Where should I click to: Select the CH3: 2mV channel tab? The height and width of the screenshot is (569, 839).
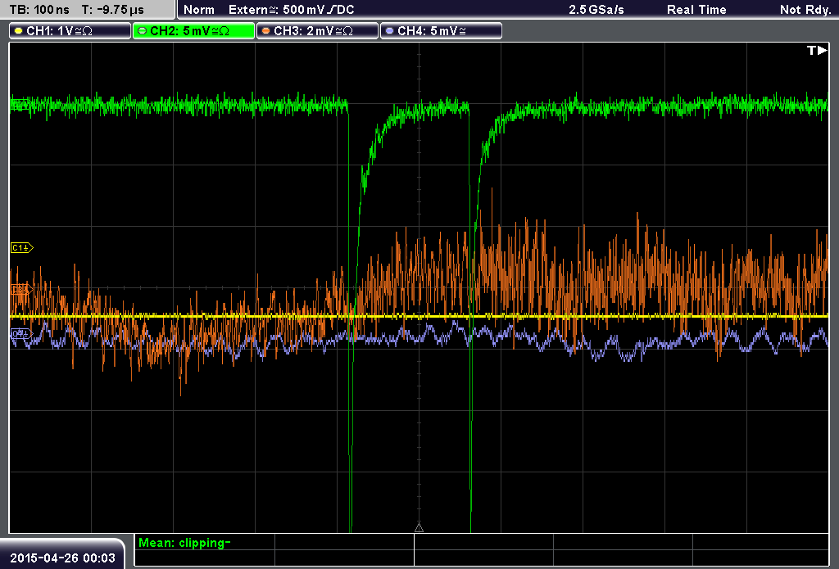point(317,31)
